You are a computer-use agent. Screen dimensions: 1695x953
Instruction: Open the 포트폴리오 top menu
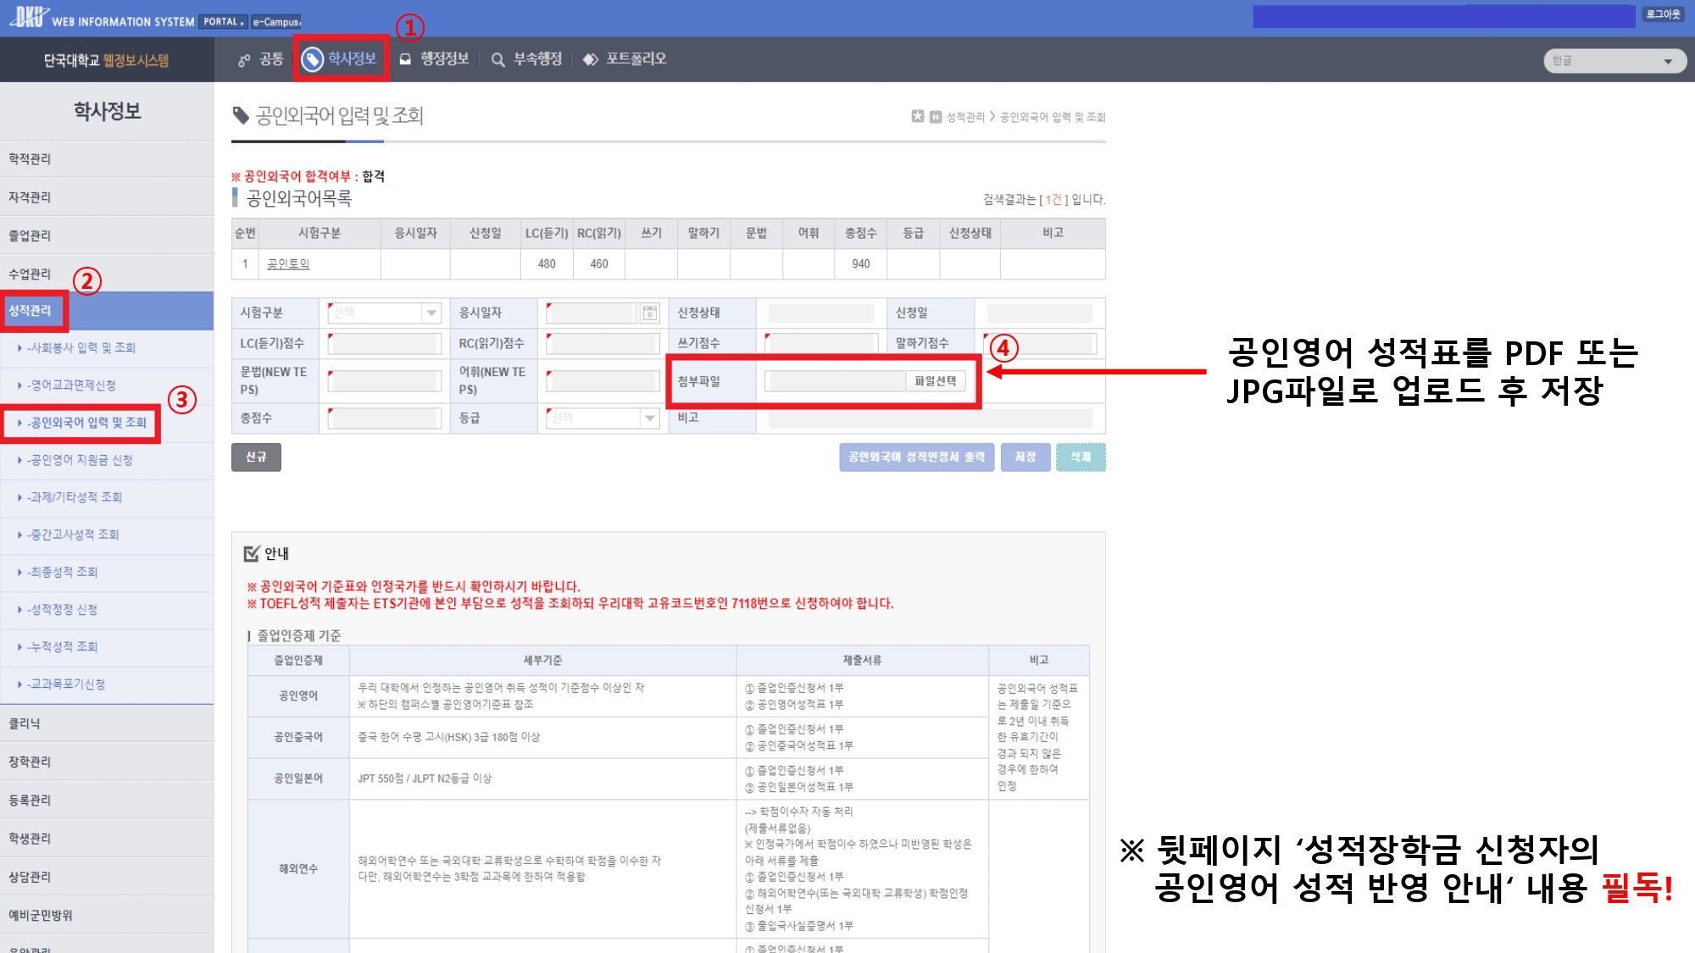[625, 59]
